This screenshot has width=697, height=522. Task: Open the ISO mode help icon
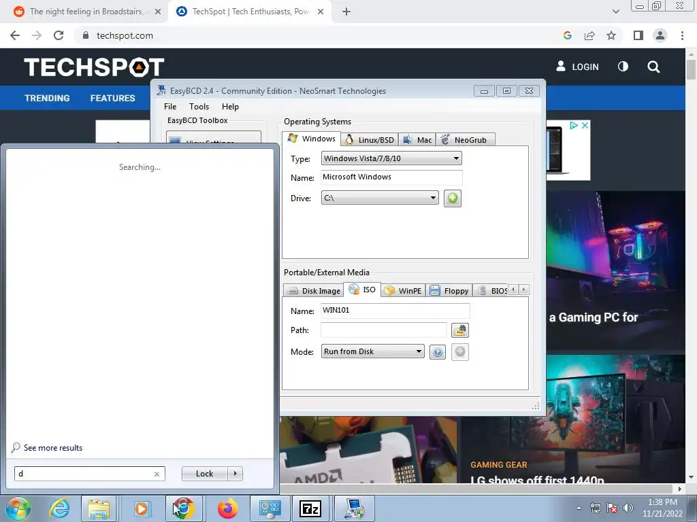tap(438, 352)
